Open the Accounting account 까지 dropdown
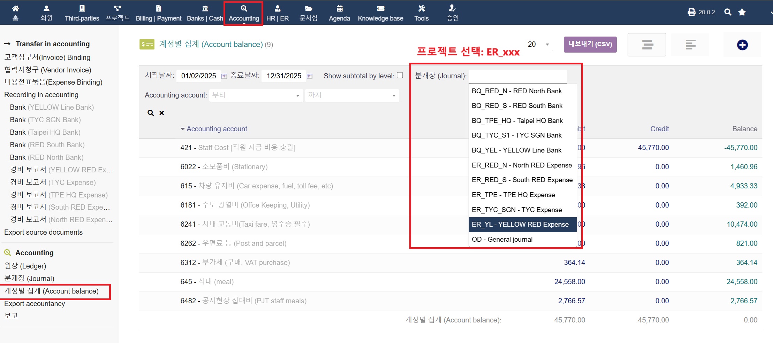This screenshot has height=343, width=773. [x=352, y=95]
